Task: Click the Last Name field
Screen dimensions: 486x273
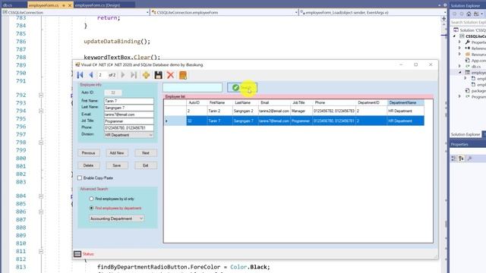Action: pyautogui.click(x=129, y=108)
